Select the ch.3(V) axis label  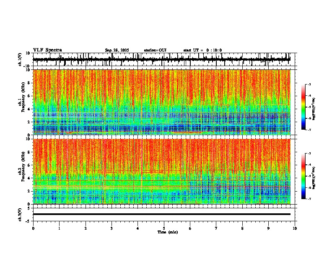pyautogui.click(x=20, y=215)
